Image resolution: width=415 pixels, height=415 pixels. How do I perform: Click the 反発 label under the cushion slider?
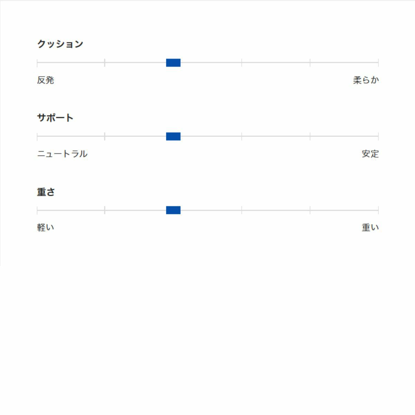pyautogui.click(x=46, y=80)
